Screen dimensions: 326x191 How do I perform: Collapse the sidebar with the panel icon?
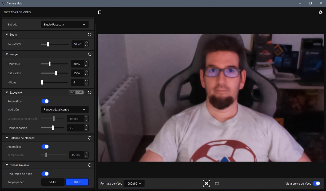pyautogui.click(x=100, y=12)
